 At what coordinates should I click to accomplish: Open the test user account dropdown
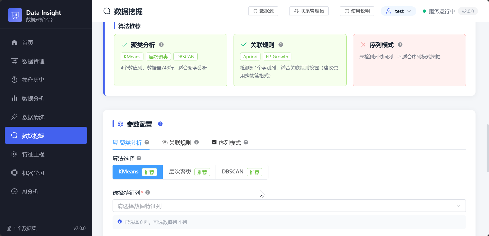point(398,11)
